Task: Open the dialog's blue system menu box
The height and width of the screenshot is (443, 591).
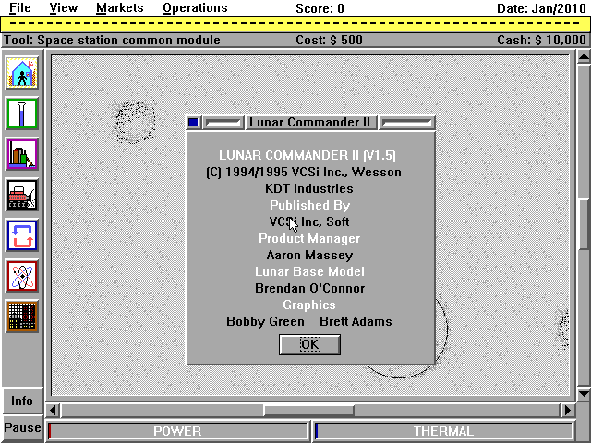Action: [x=193, y=123]
